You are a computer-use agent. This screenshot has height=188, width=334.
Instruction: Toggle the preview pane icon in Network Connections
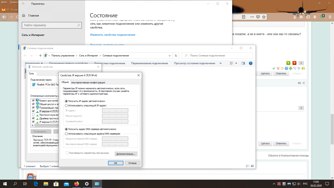[243, 63]
